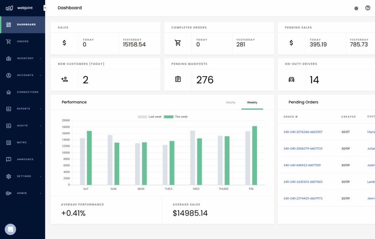Click the Connections house icon
Image resolution: width=375 pixels, height=239 pixels.
pyautogui.click(x=9, y=92)
